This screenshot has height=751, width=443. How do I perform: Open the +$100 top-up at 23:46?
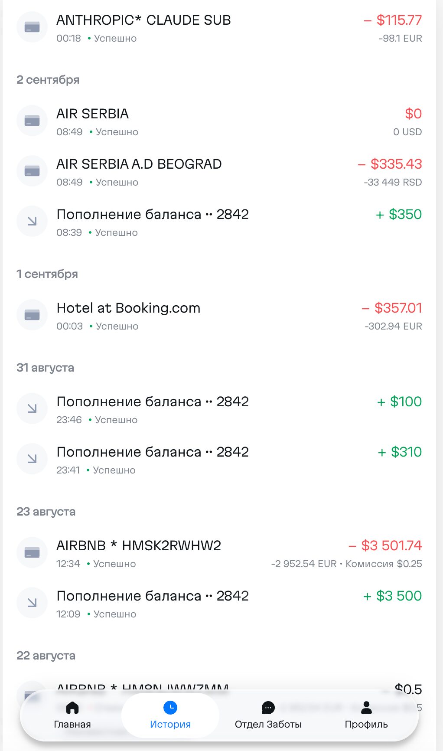click(219, 409)
